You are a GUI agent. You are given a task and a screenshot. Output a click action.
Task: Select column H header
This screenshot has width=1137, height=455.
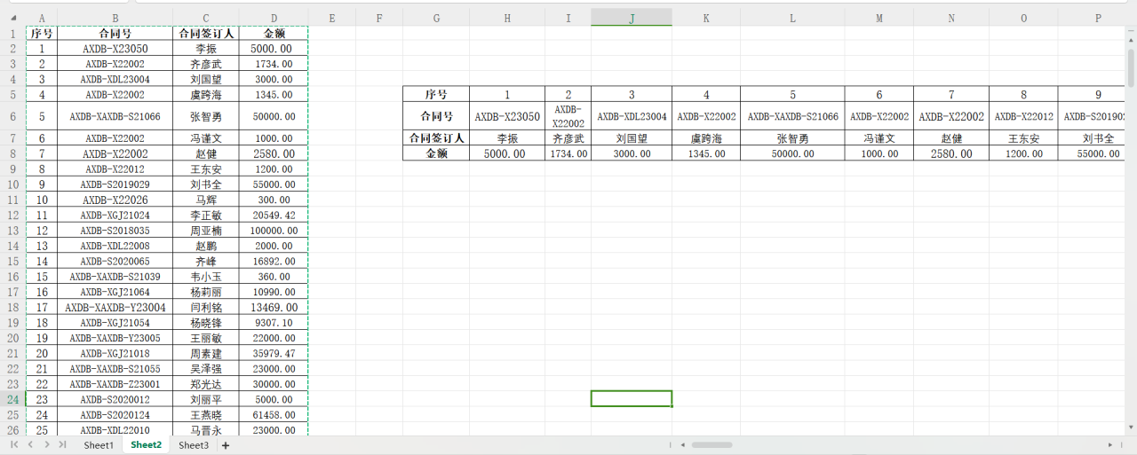click(x=506, y=18)
